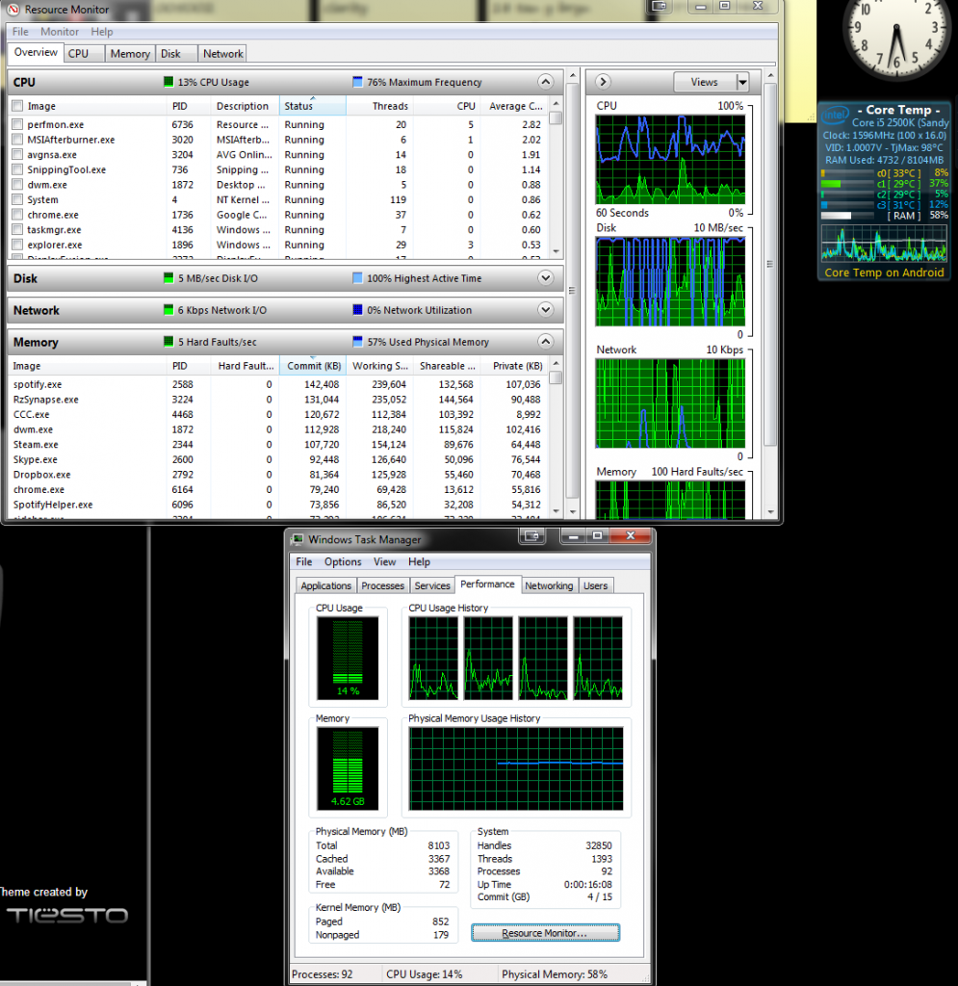This screenshot has height=986, width=958.
Task: Click the green CPU Usage legend square
Action: click(x=168, y=82)
